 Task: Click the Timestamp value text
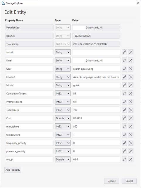click(x=90, y=44)
